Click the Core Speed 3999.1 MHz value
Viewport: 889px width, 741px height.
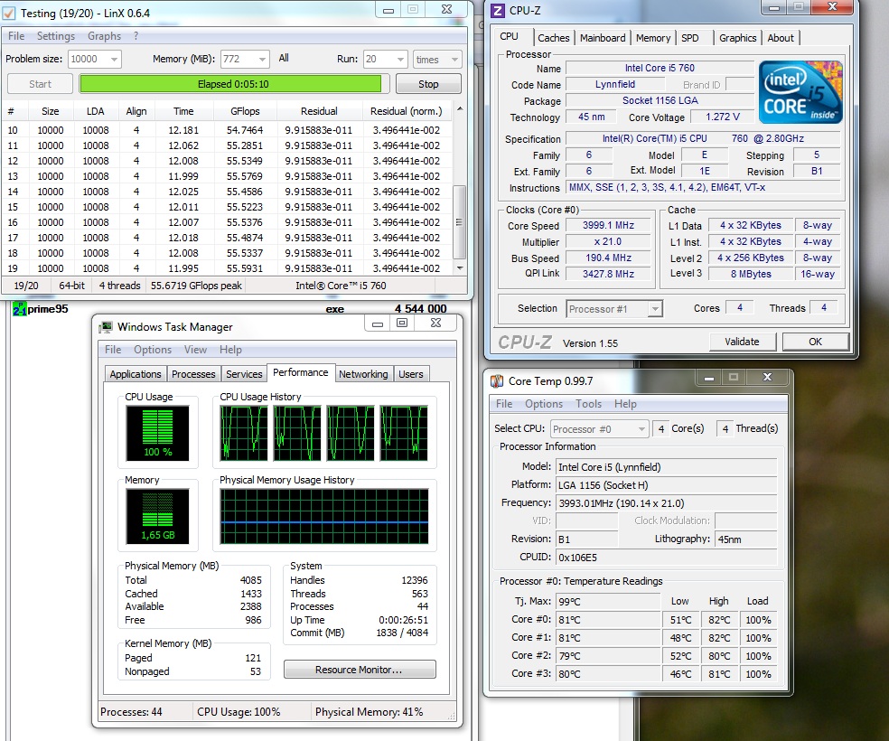pyautogui.click(x=608, y=225)
